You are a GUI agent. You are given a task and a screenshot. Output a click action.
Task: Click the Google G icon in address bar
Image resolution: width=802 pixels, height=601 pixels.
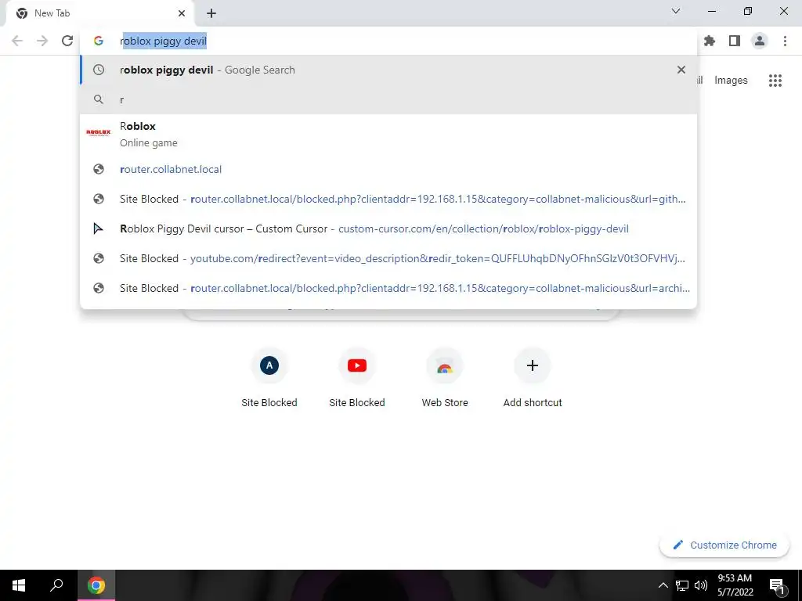[x=99, y=41]
